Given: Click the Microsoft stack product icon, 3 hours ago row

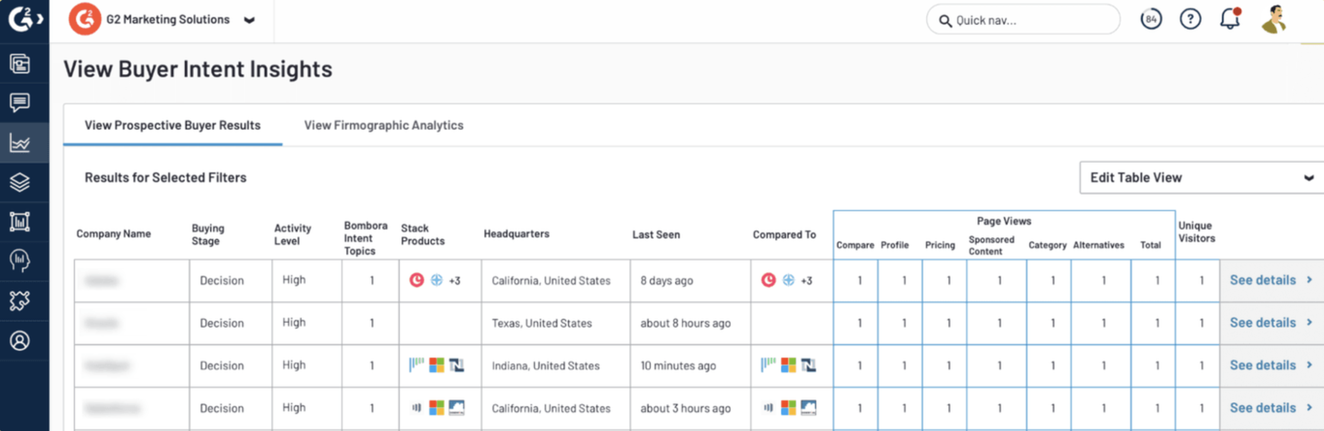Looking at the screenshot, I should pyautogui.click(x=436, y=408).
